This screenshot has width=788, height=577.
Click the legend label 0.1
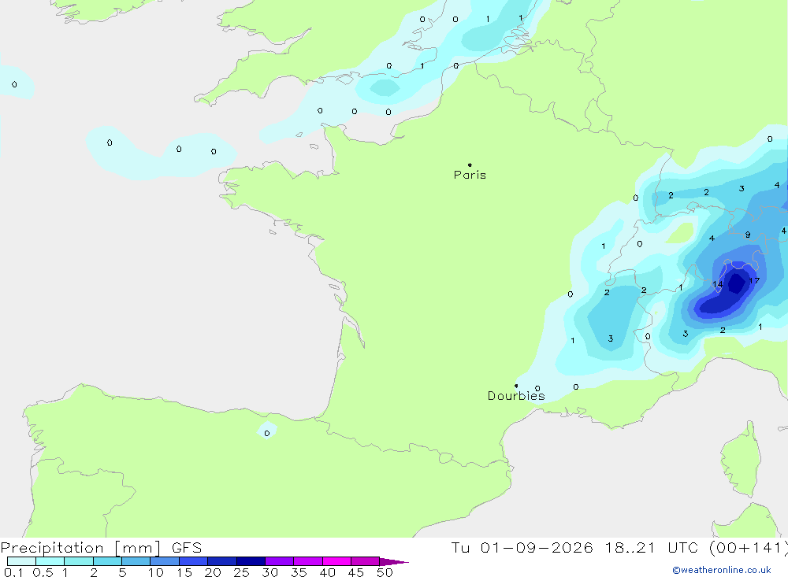pos(13,572)
